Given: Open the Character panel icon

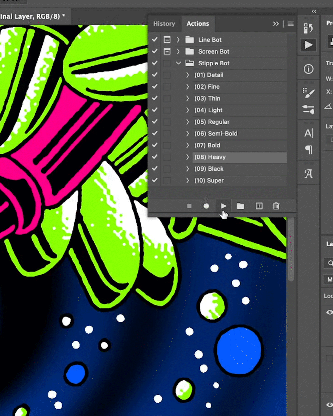Looking at the screenshot, I should coord(308,133).
